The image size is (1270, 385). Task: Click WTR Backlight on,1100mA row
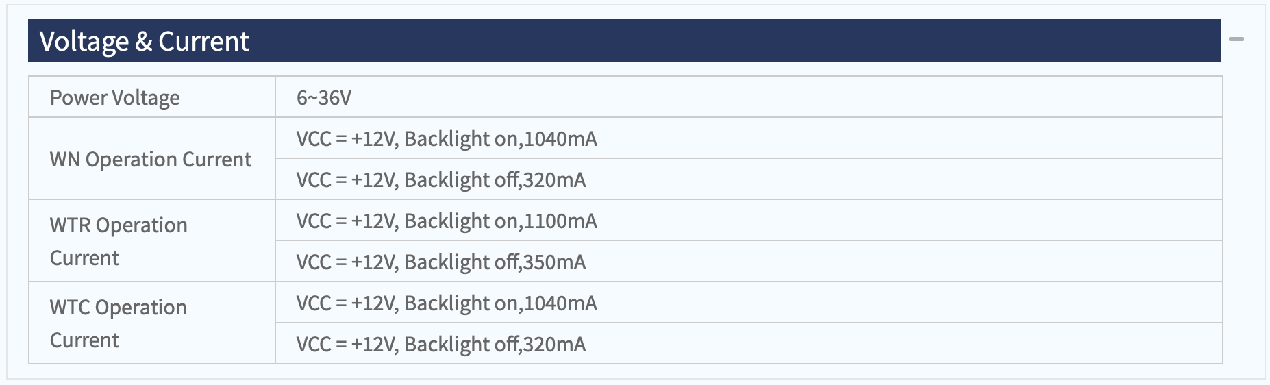coord(749,221)
